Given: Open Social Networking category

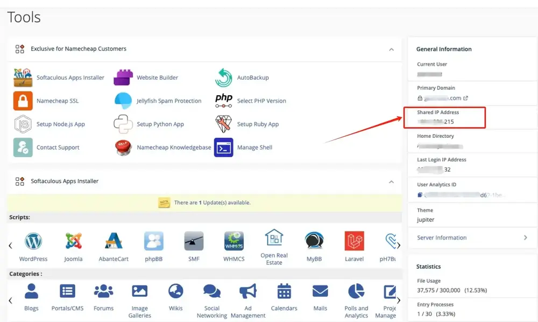Looking at the screenshot, I should (x=212, y=301).
